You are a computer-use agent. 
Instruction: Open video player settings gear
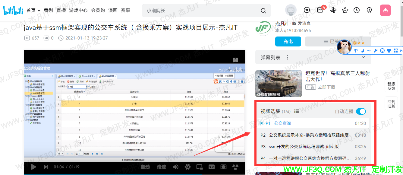pyautogui.click(x=187, y=167)
